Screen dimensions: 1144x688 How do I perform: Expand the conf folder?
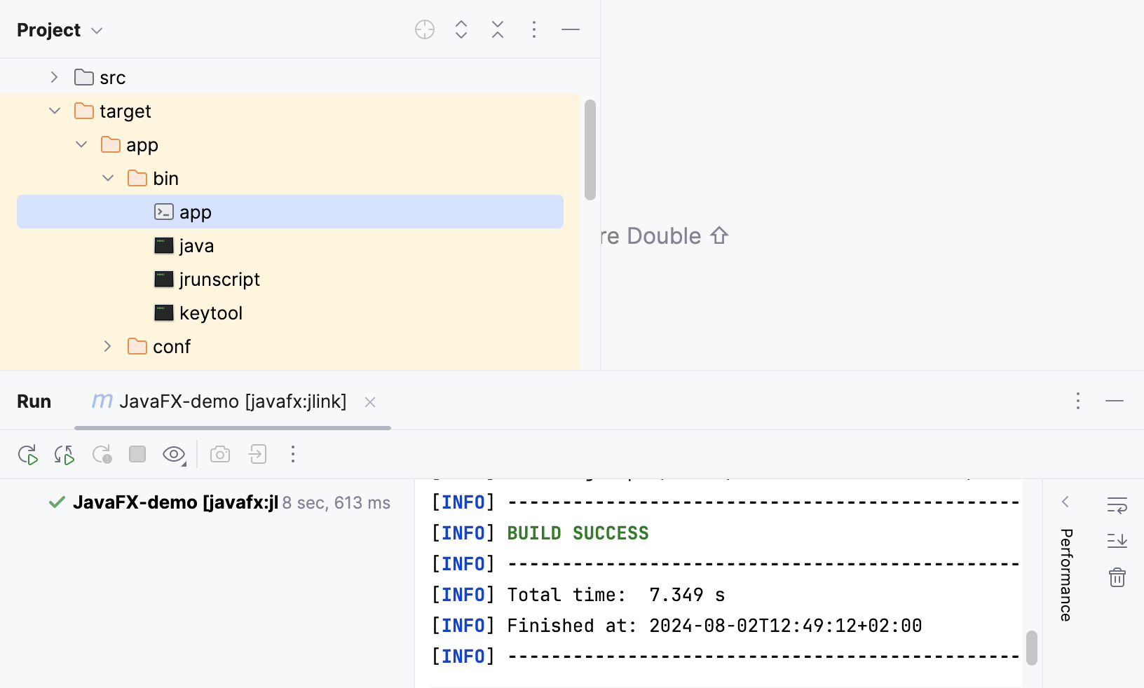click(108, 346)
